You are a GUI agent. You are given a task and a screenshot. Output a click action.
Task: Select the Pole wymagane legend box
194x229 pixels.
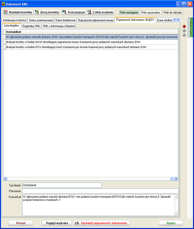[x=129, y=12]
